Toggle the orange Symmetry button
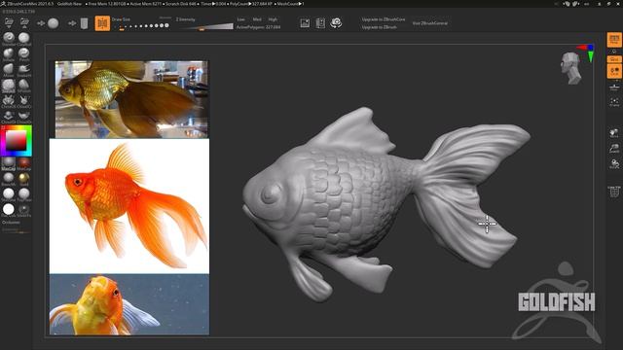Screen dimensions: 623x350 (102, 23)
